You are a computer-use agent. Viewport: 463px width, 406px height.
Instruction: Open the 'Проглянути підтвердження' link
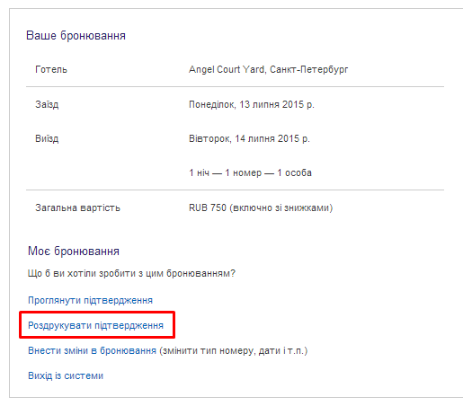click(x=90, y=300)
